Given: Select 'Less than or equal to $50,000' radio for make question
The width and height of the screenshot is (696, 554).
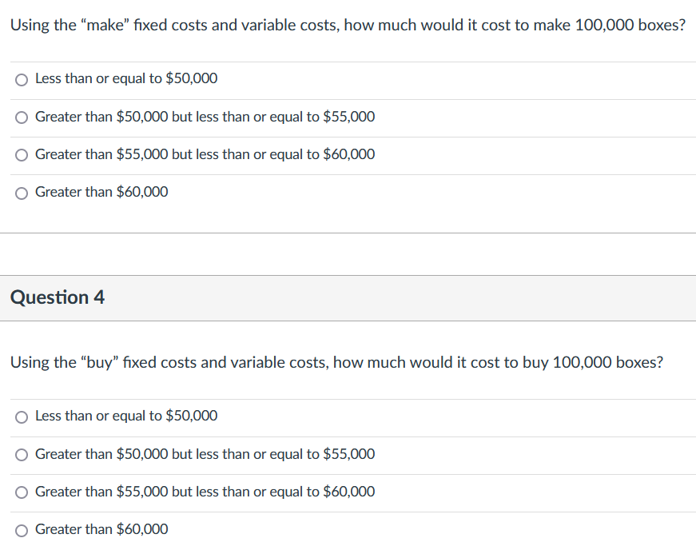Looking at the screenshot, I should (22, 80).
